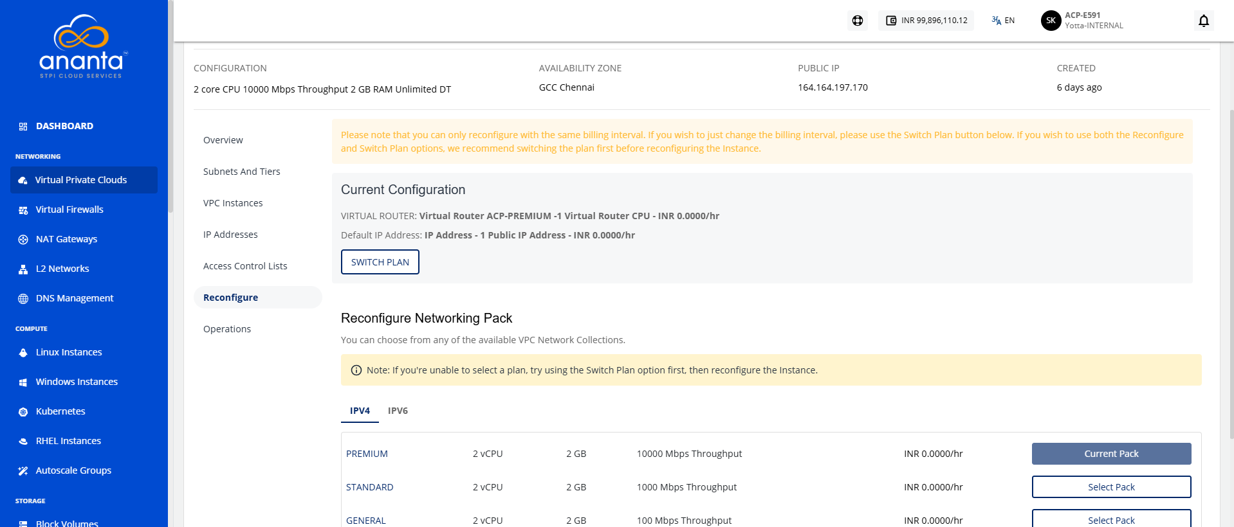Switch to the IPV6 tab
This screenshot has height=527, width=1234.
(398, 411)
